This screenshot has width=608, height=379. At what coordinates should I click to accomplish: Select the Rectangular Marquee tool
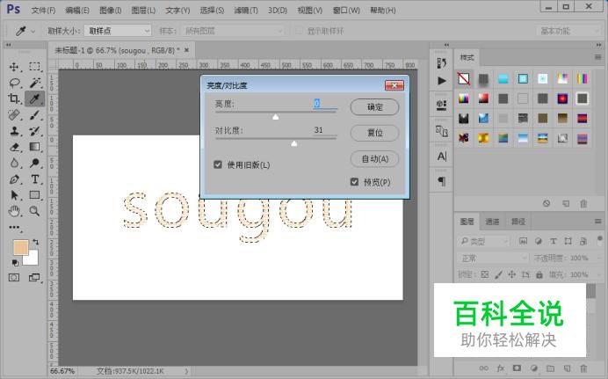click(x=34, y=67)
